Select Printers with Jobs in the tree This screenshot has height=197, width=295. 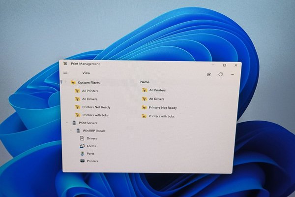pyautogui.click(x=95, y=115)
